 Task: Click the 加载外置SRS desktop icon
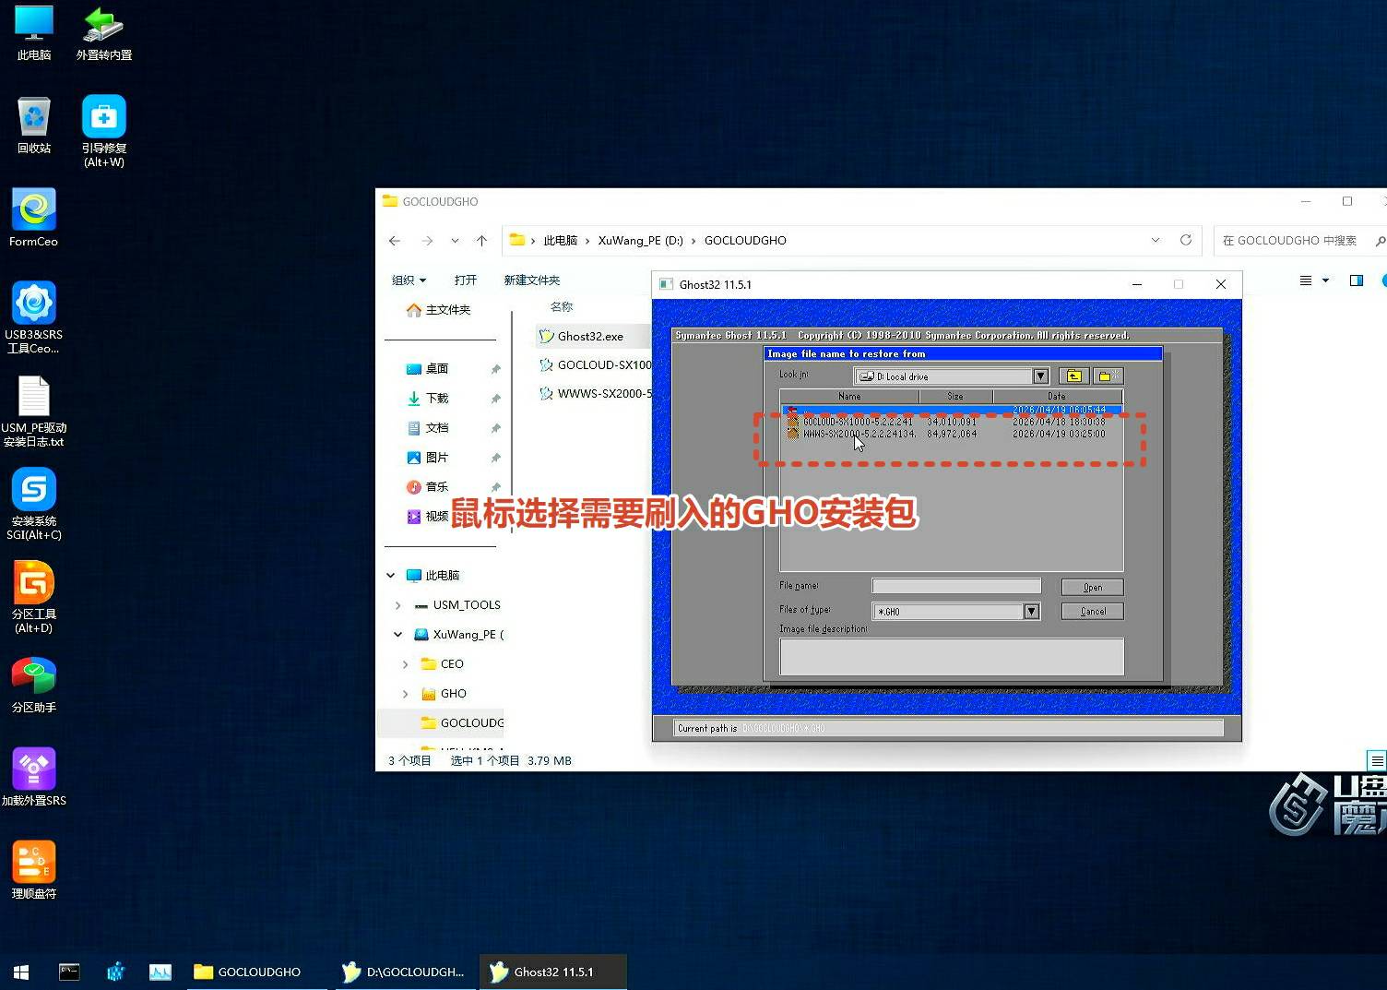click(34, 777)
